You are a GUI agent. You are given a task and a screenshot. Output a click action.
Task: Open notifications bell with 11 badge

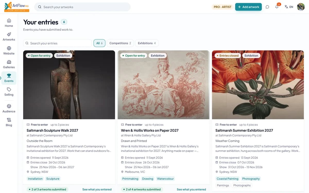pyautogui.click(x=277, y=7)
